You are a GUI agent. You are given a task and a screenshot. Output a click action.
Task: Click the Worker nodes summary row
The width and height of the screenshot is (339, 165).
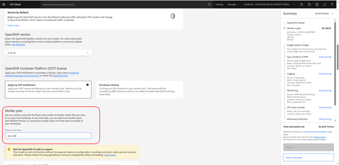[x=308, y=28]
